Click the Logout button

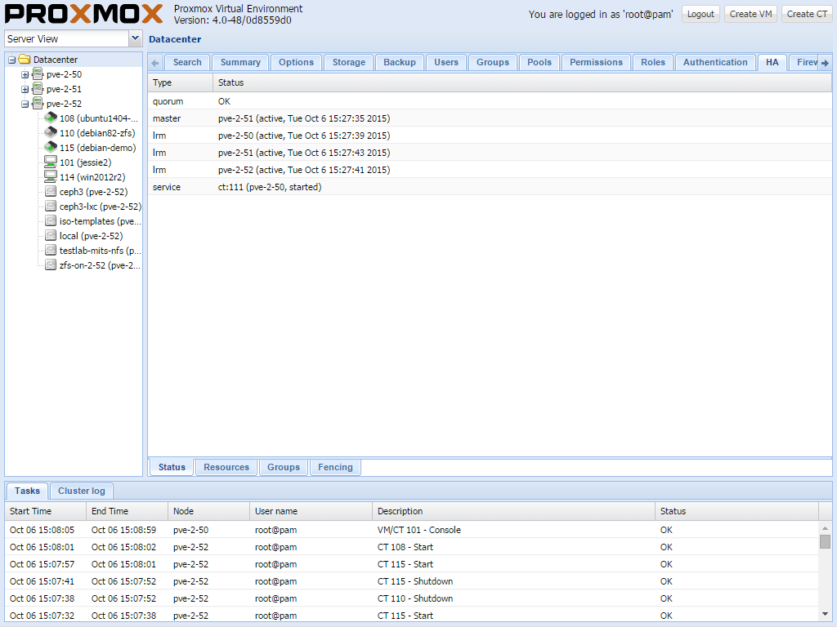[700, 14]
